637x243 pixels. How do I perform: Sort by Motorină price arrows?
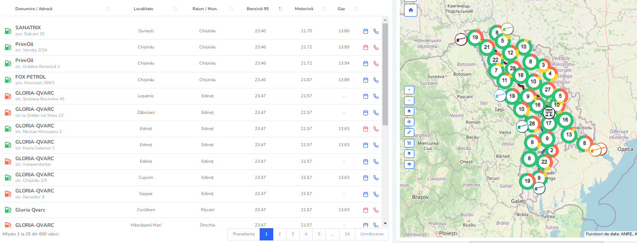[x=324, y=9]
